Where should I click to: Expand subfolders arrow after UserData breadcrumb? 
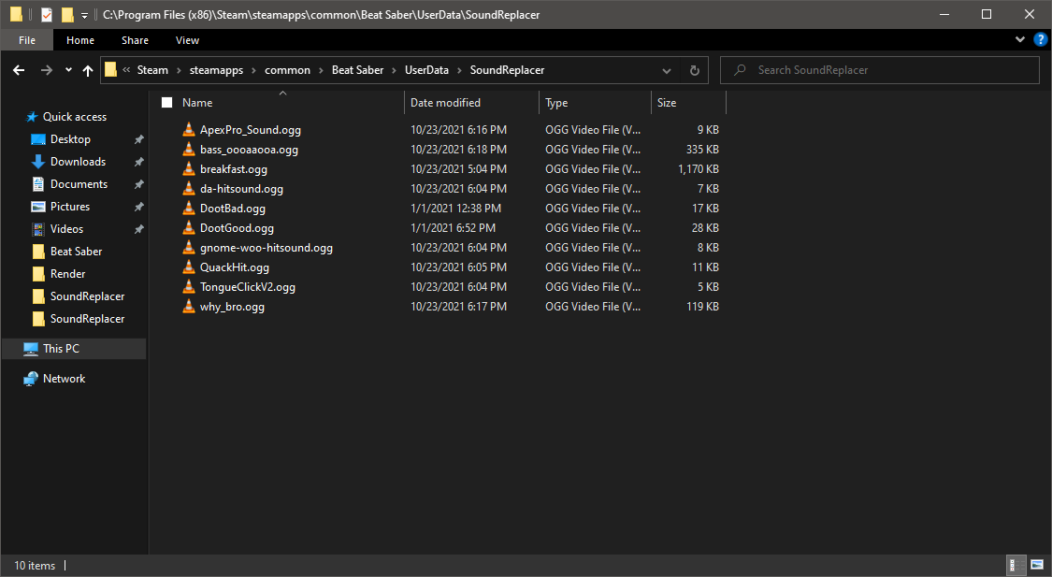tap(459, 70)
